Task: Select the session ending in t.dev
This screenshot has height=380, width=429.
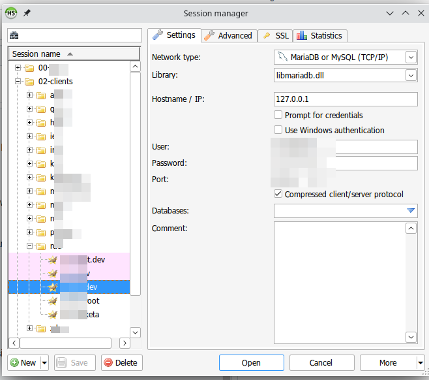Action: coord(69,259)
